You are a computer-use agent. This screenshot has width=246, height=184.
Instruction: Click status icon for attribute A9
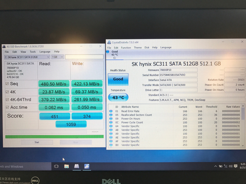[x=111, y=133]
